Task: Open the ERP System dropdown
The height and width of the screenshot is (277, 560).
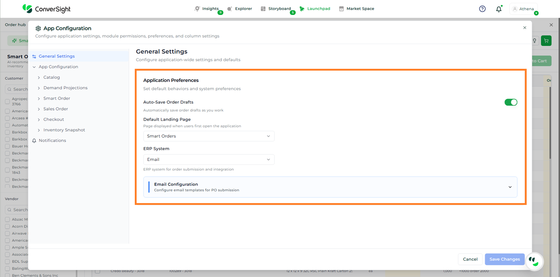Action: point(208,160)
